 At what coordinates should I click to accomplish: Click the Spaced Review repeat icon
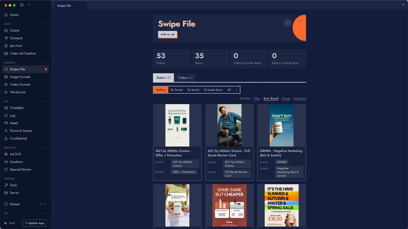coord(6,169)
